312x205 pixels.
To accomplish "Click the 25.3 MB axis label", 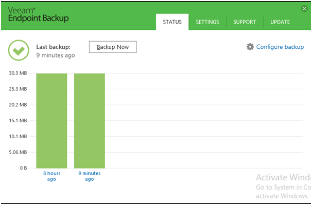I will click(x=18, y=89).
